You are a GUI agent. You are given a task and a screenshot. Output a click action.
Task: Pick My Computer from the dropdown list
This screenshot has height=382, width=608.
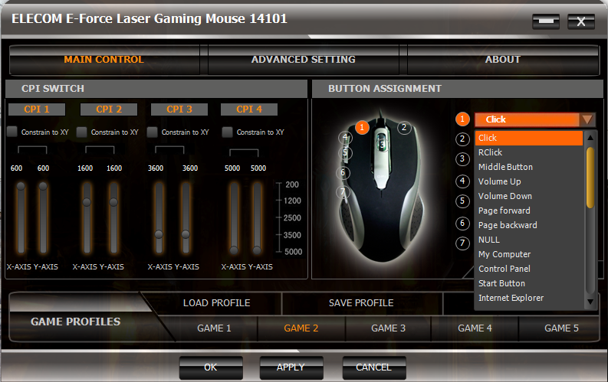point(528,254)
